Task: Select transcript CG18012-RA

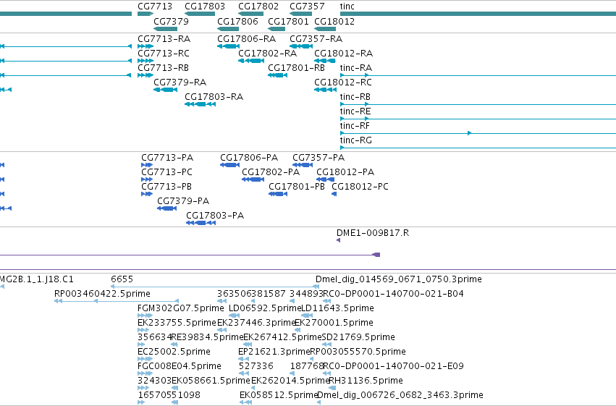Action: pos(343,54)
